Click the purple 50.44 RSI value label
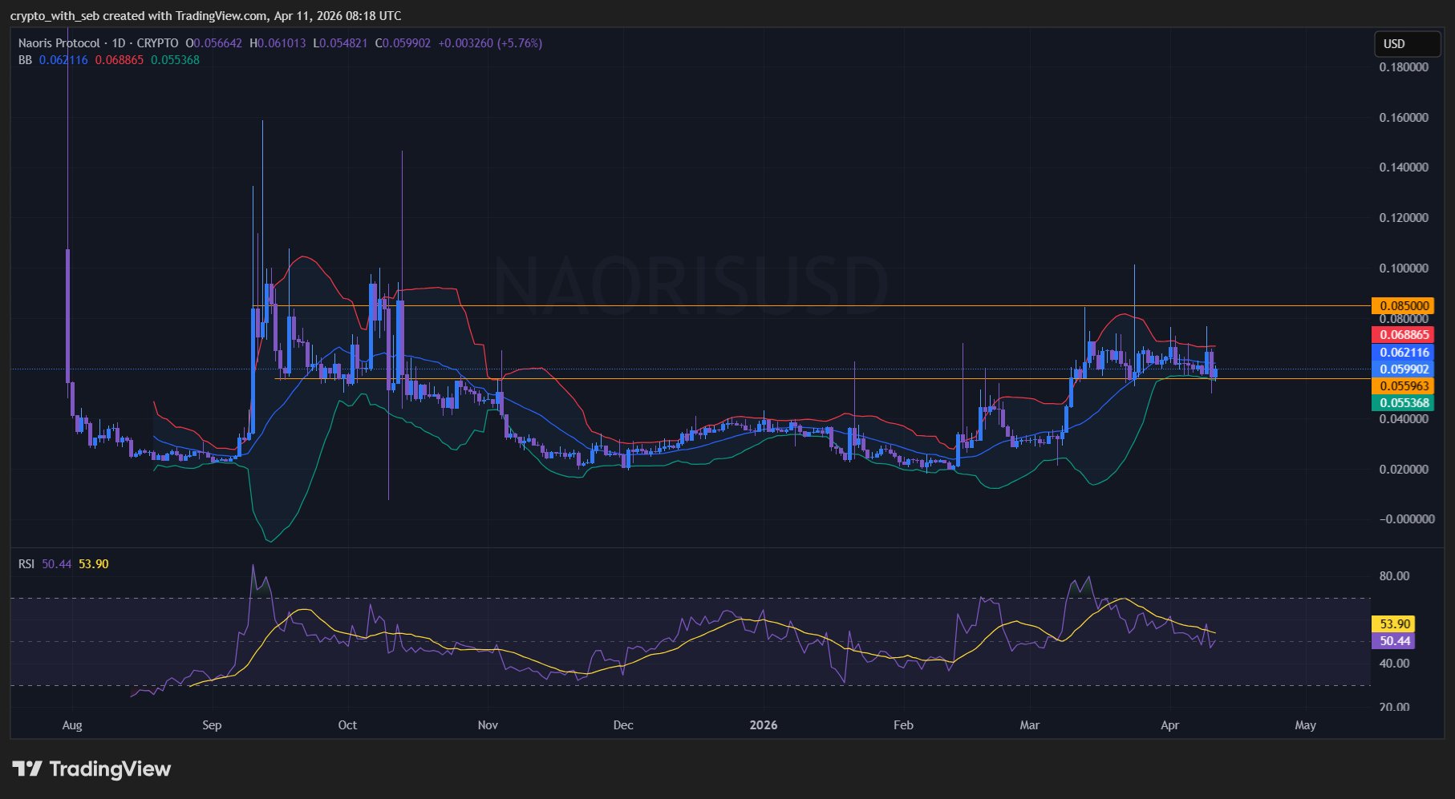Viewport: 1455px width, 799px height. (x=1394, y=641)
